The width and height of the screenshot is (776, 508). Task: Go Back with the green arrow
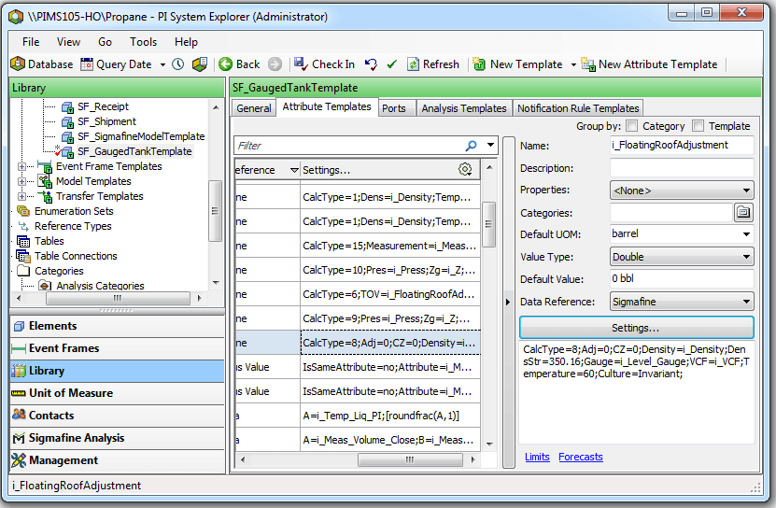[x=240, y=64]
